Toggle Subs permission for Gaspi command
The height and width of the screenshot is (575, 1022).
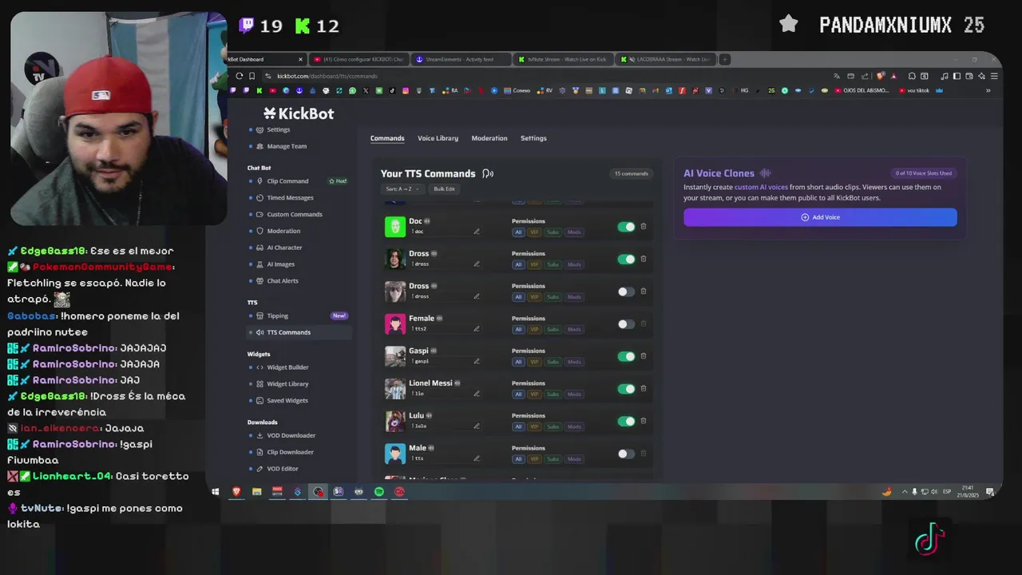[x=553, y=362]
